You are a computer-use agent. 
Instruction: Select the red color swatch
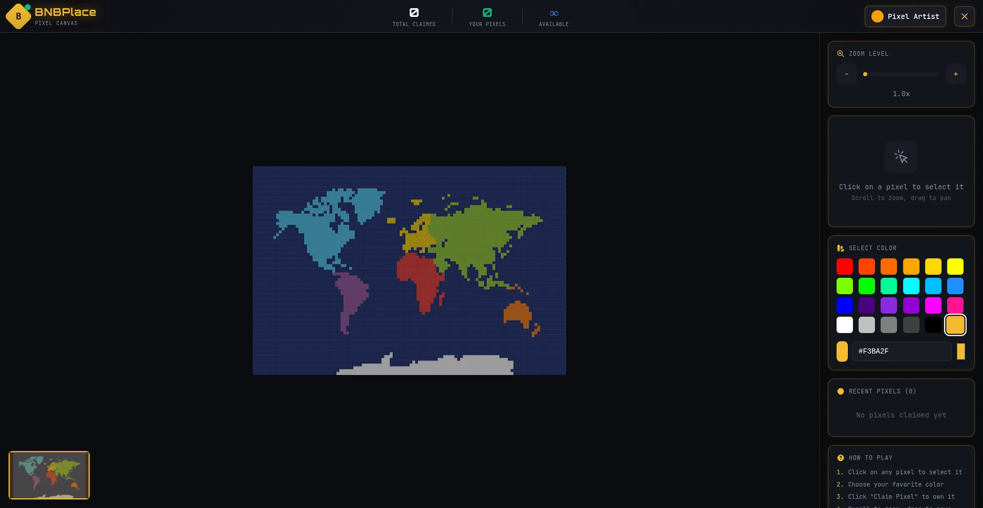844,267
